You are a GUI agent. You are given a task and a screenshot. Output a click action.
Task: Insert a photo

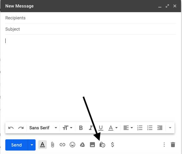pos(92,145)
